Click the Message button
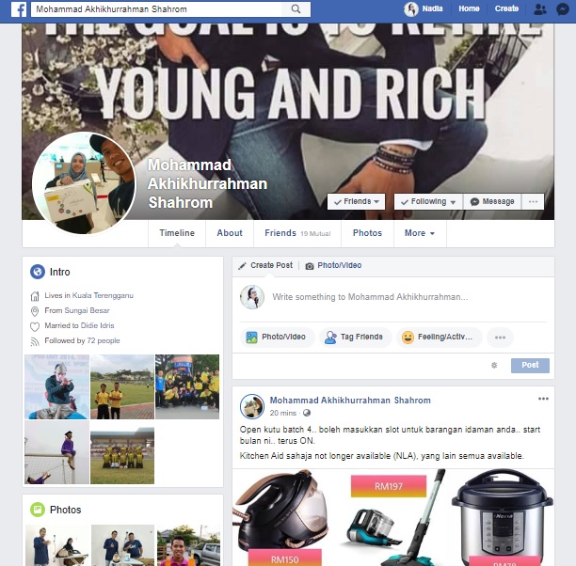This screenshot has width=576, height=566. pyautogui.click(x=492, y=201)
